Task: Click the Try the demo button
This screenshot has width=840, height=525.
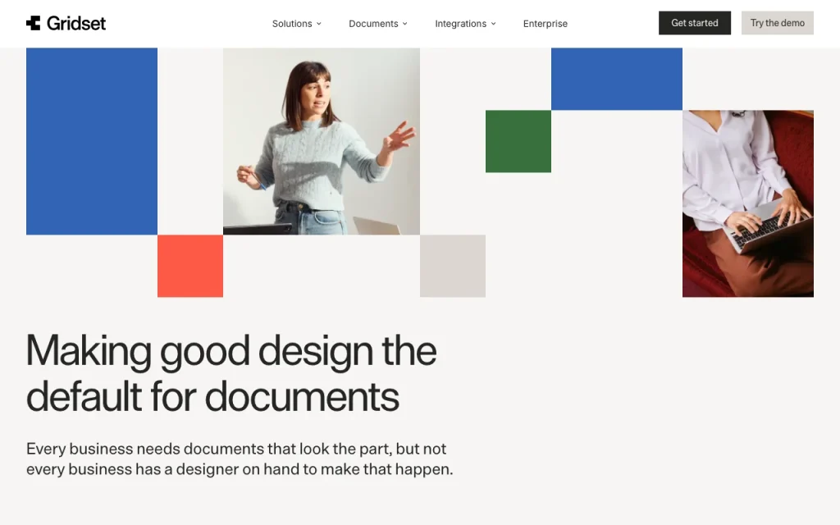Action: click(x=778, y=23)
